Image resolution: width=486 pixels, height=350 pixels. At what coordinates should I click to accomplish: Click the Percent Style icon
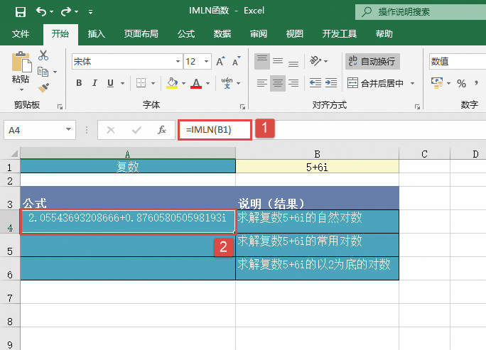[x=461, y=83]
